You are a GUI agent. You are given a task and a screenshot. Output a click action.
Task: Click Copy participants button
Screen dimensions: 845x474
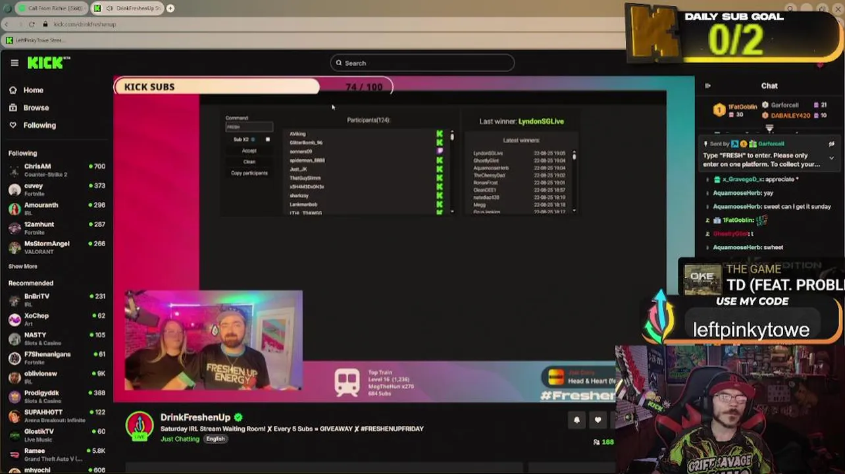tap(249, 172)
